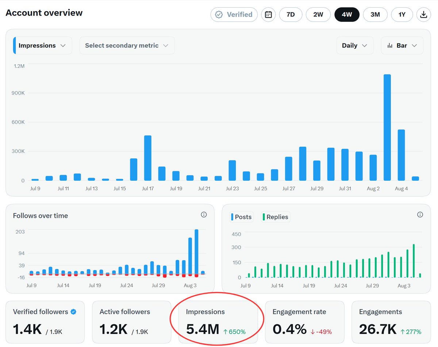Image resolution: width=438 pixels, height=347 pixels.
Task: Toggle the Replies legend series
Action: pyautogui.click(x=275, y=217)
